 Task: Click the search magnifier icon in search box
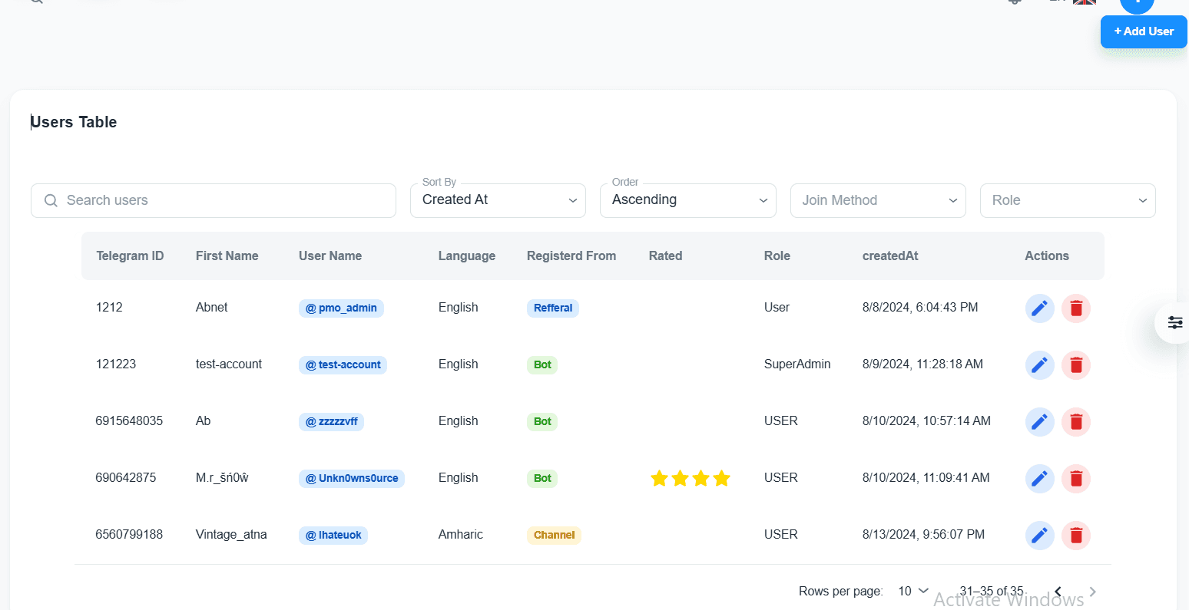pos(51,200)
